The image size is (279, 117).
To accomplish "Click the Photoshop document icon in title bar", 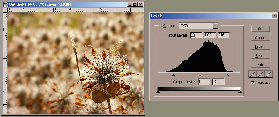I will point(6,4).
